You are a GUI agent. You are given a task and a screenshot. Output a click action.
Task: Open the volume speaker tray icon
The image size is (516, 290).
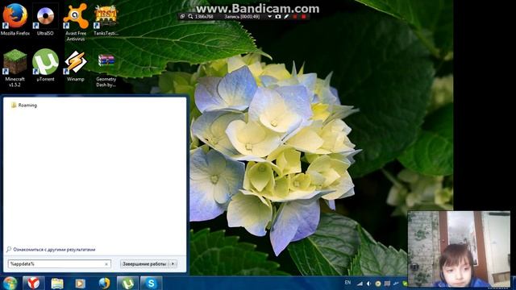tap(369, 284)
